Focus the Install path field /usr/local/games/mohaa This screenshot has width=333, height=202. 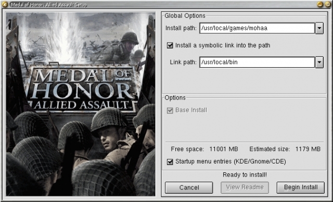click(257, 28)
